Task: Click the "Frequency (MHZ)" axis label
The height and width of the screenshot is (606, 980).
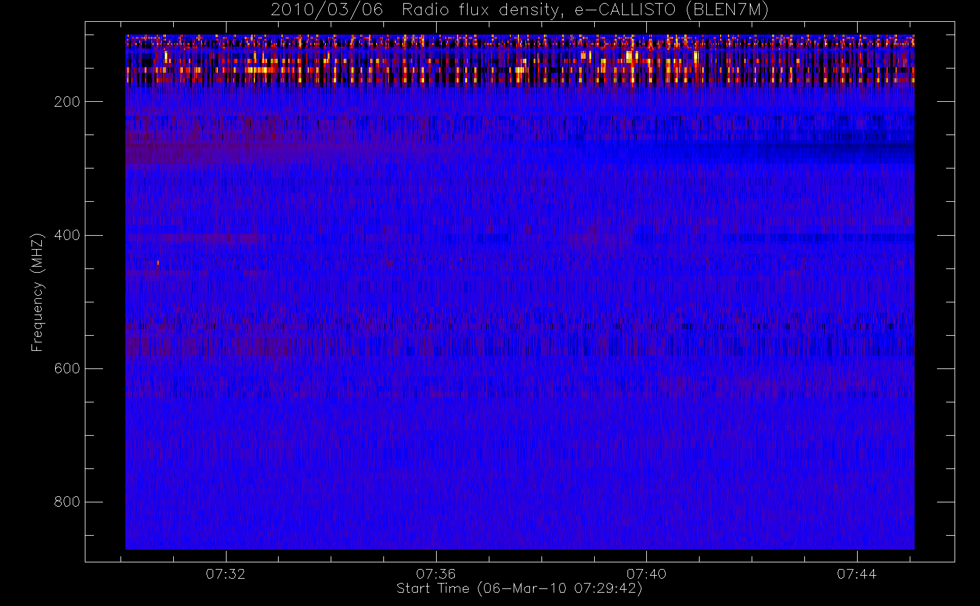Action: [x=38, y=292]
